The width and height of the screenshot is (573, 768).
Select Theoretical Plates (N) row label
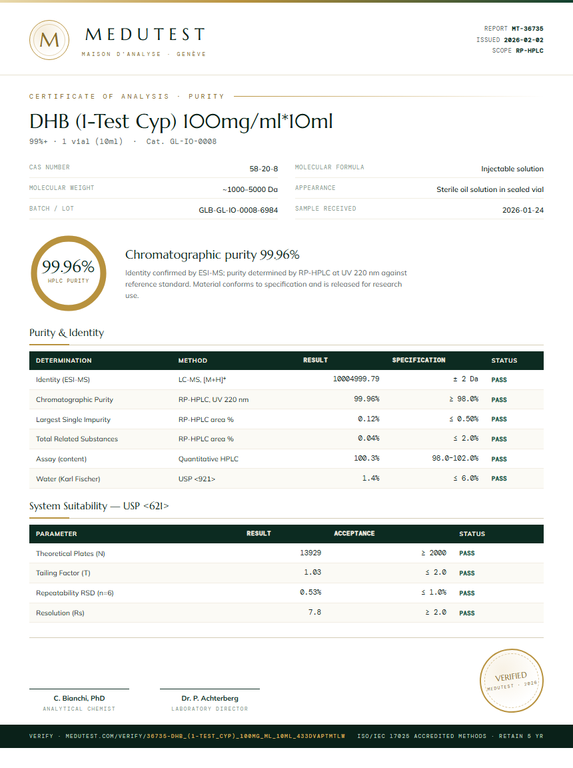[71, 553]
